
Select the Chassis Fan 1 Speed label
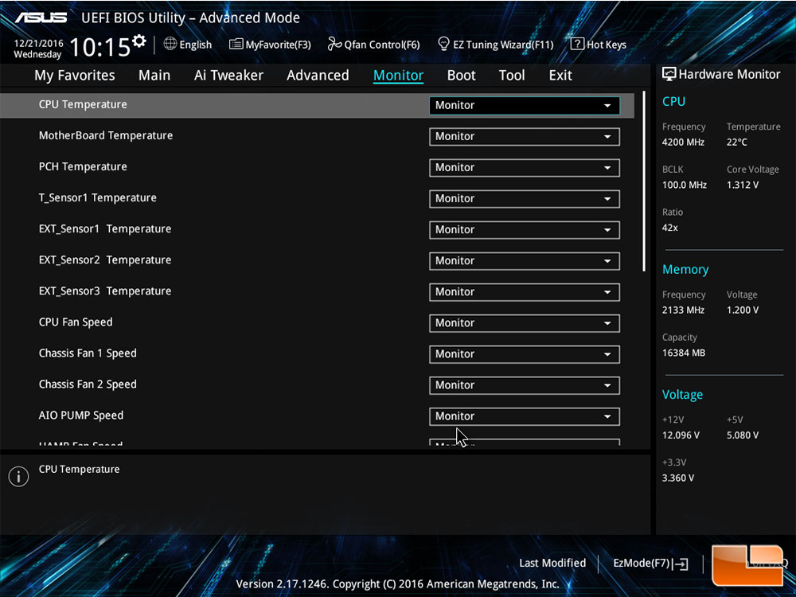click(x=88, y=353)
